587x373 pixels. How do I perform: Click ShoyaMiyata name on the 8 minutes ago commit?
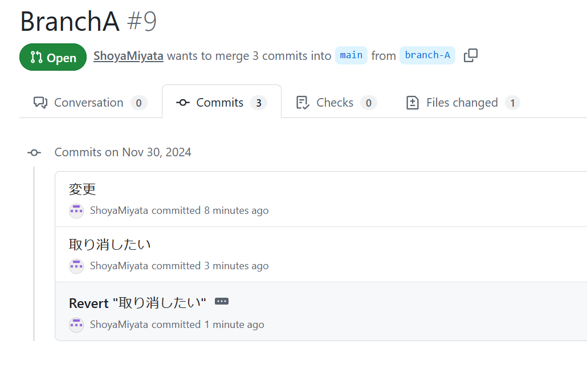coord(119,210)
